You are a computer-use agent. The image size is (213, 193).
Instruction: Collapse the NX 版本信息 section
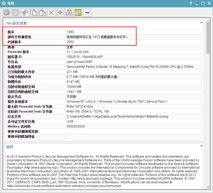click(x=201, y=23)
